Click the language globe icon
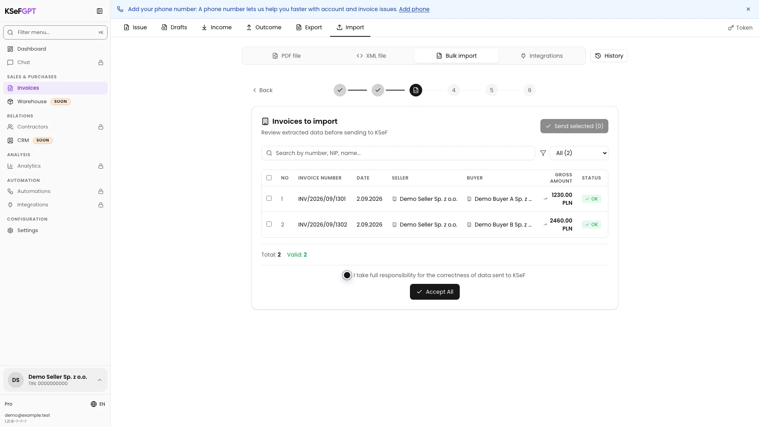The width and height of the screenshot is (759, 427). coord(94,404)
